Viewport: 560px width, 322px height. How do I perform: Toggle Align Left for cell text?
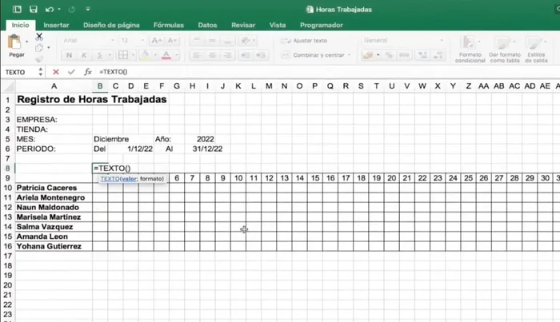pos(197,55)
